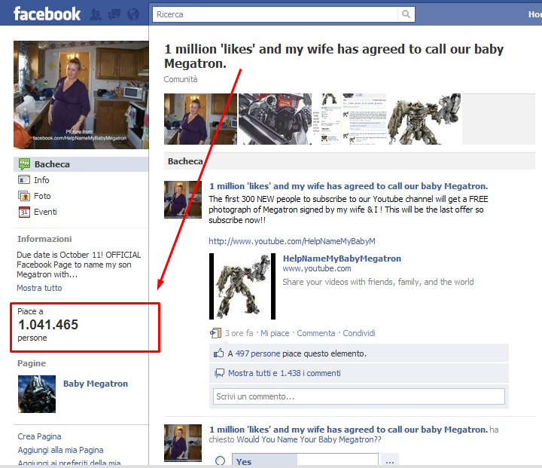
Task: Click Condividi on the first post
Action: point(359,333)
